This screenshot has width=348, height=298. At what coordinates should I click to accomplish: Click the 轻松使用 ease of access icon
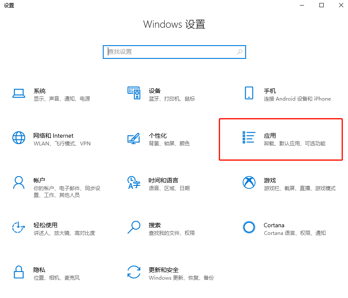[19, 227]
